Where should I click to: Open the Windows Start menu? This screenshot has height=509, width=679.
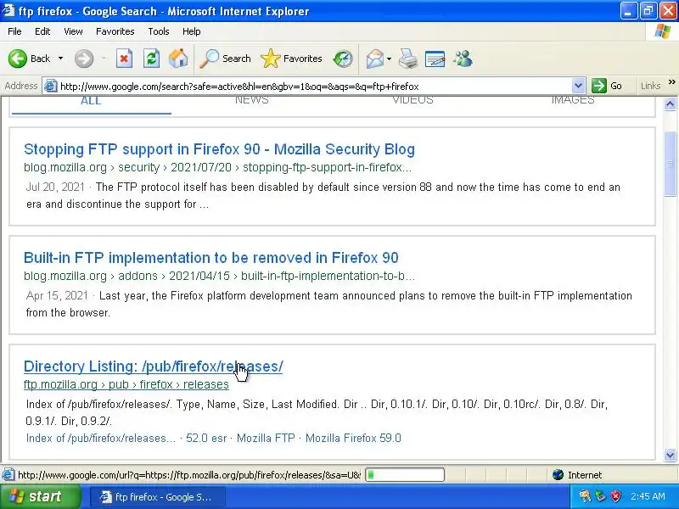pos(40,496)
